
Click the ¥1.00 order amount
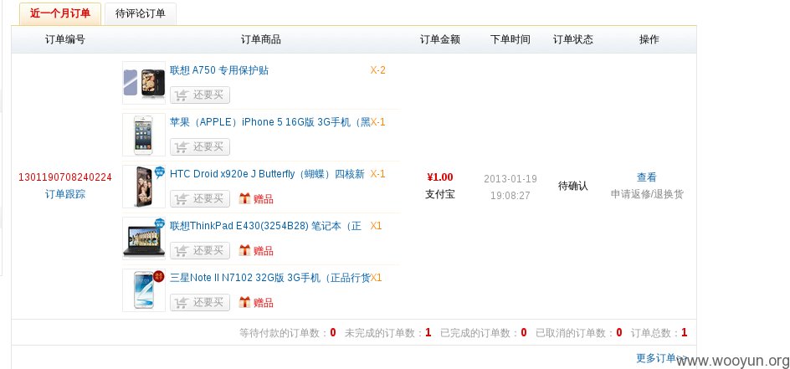440,177
